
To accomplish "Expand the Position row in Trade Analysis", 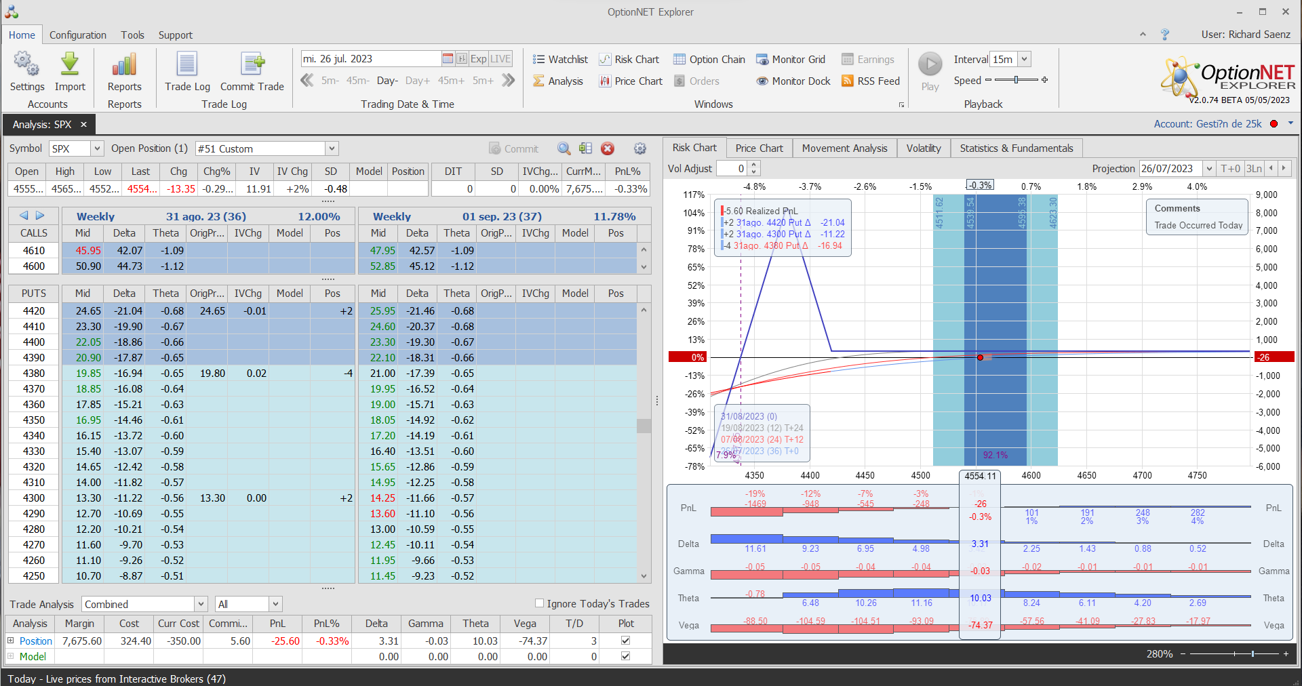I will [10, 641].
